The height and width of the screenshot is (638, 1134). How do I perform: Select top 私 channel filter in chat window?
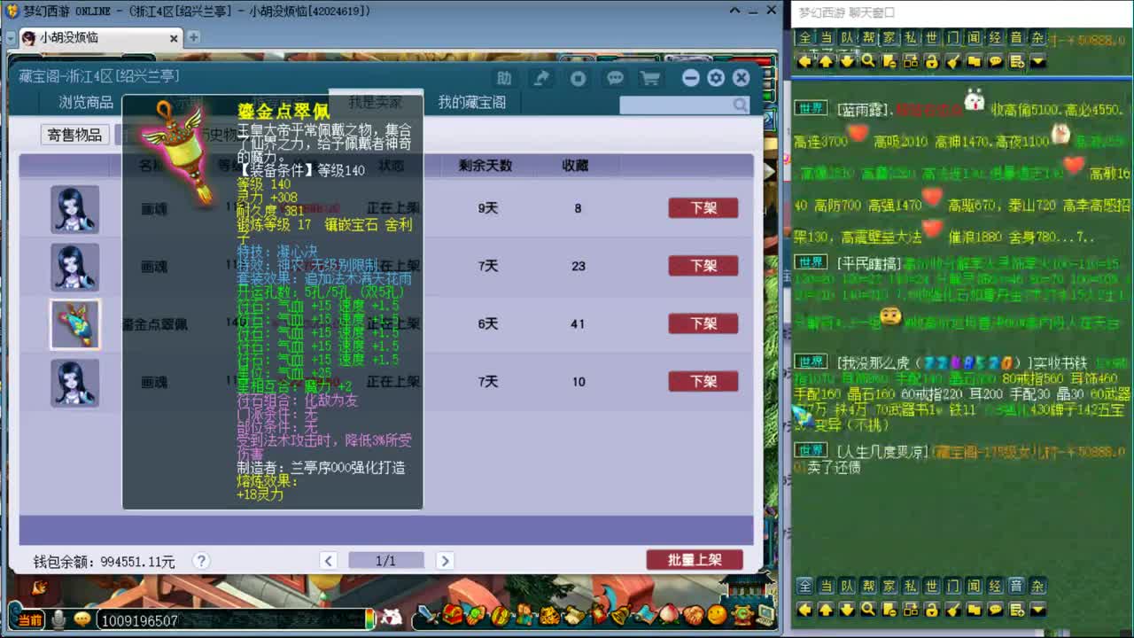(911, 38)
